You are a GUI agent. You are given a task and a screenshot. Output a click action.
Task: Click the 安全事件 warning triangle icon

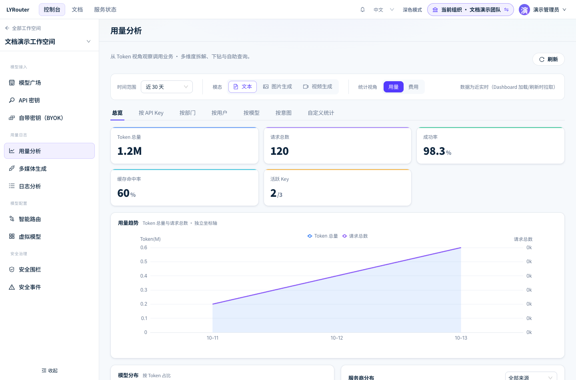coord(12,287)
